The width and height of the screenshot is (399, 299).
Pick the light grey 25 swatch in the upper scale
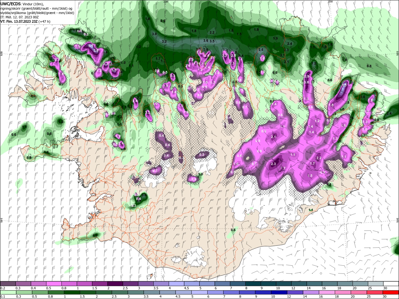[x=376, y=284]
